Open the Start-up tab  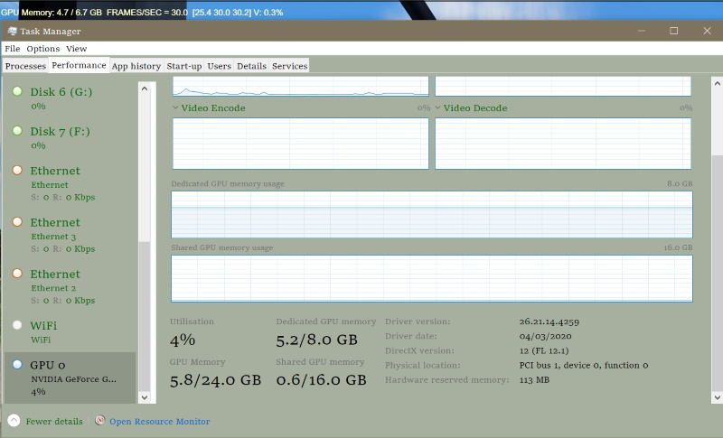pos(184,66)
